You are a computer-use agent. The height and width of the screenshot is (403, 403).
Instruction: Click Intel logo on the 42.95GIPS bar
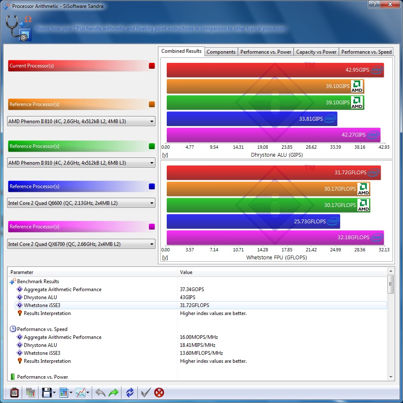(377, 70)
